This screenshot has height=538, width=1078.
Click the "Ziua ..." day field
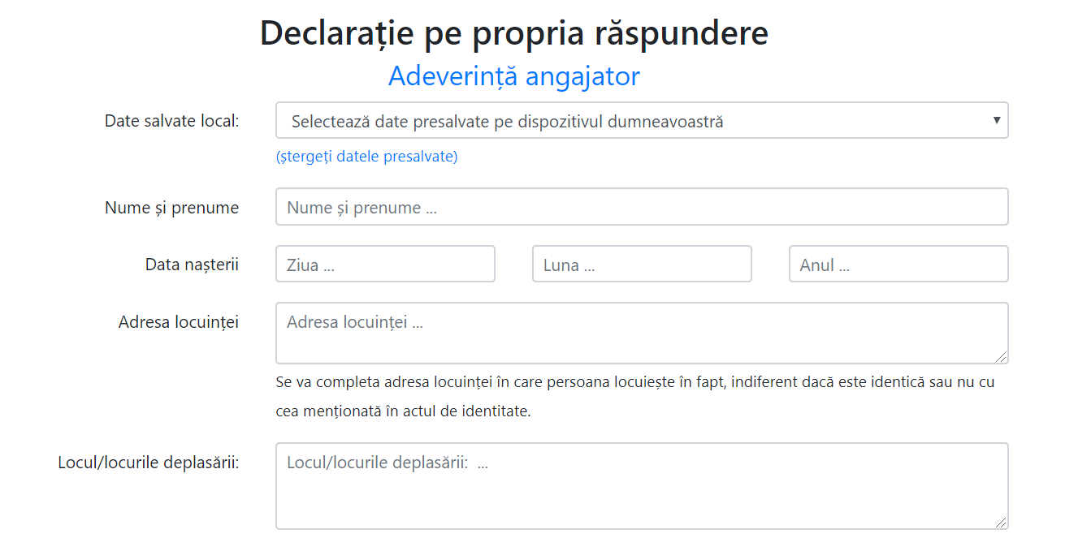click(385, 263)
